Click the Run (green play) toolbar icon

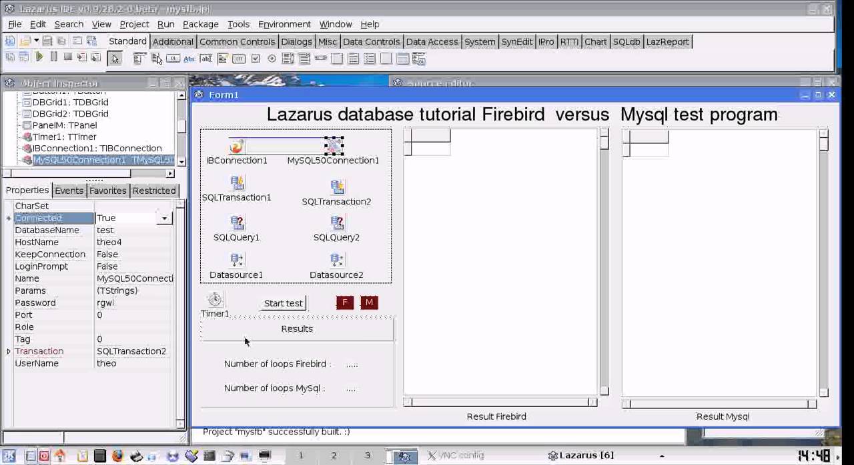pyautogui.click(x=39, y=57)
